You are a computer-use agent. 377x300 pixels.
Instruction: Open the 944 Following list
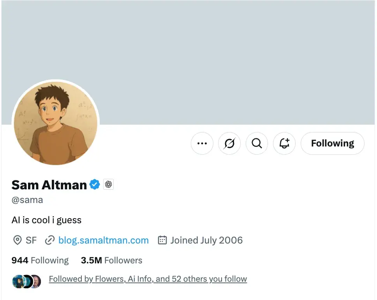40,260
